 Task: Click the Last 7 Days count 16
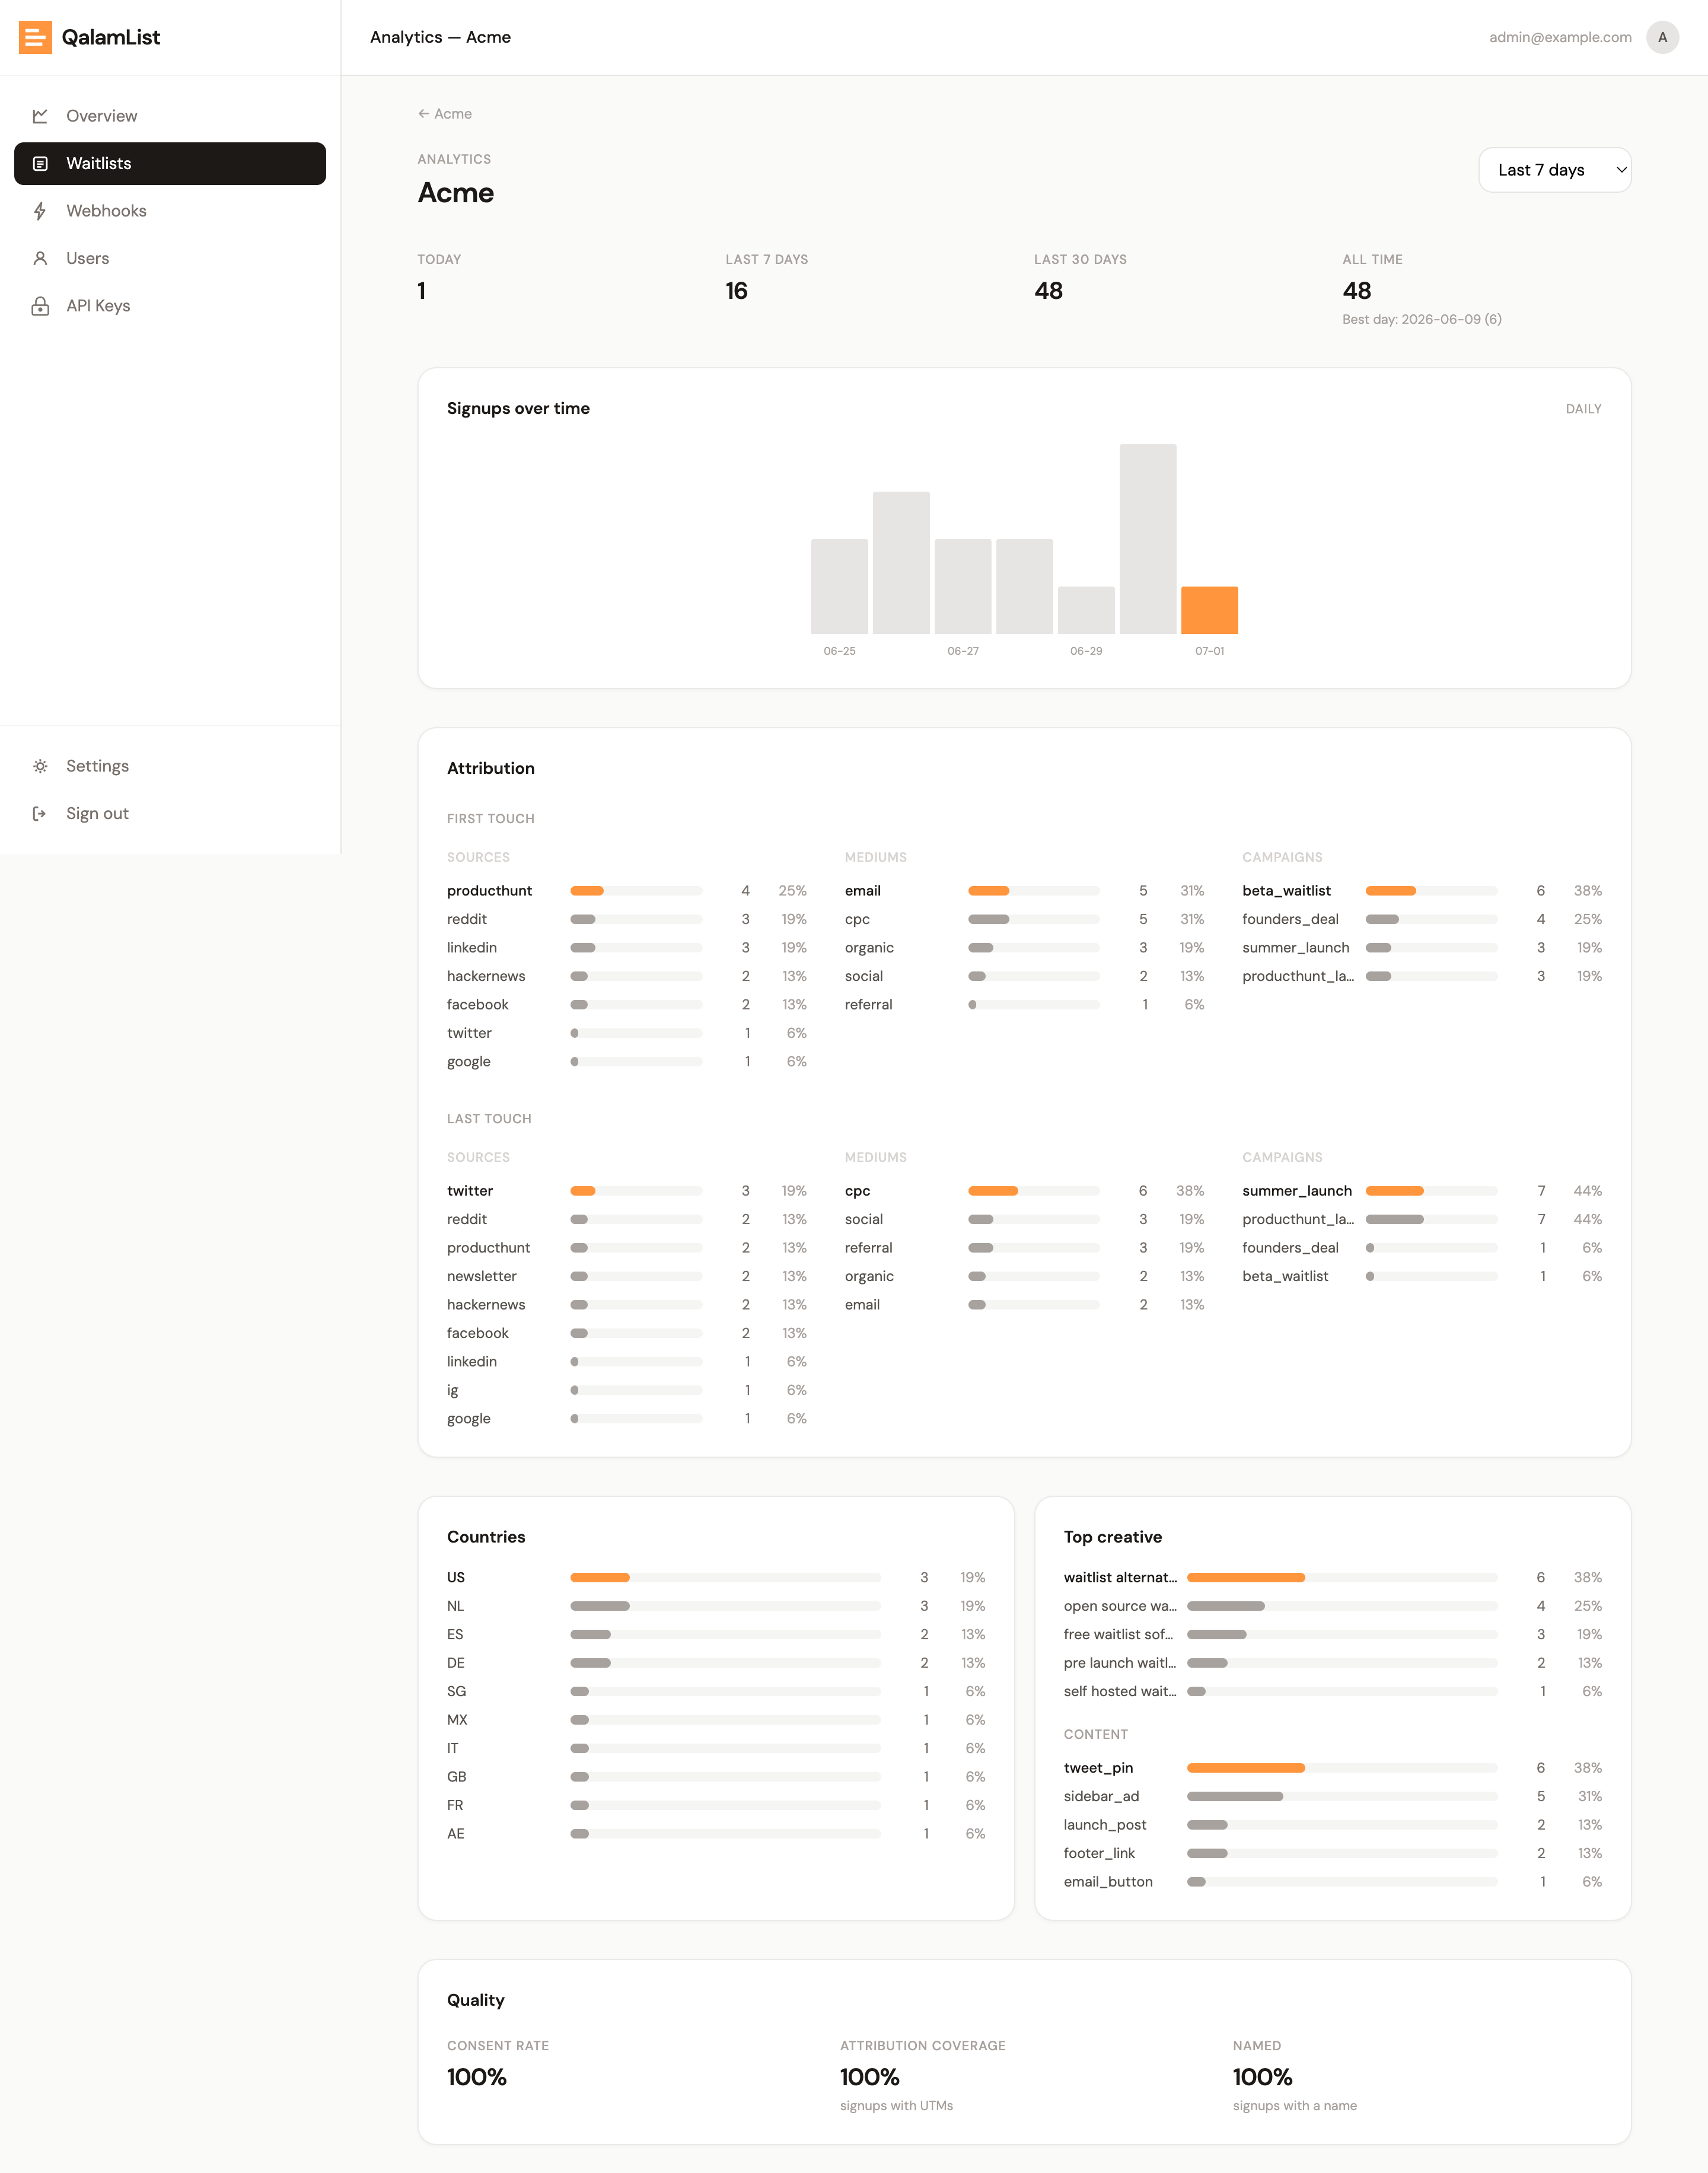coord(737,291)
